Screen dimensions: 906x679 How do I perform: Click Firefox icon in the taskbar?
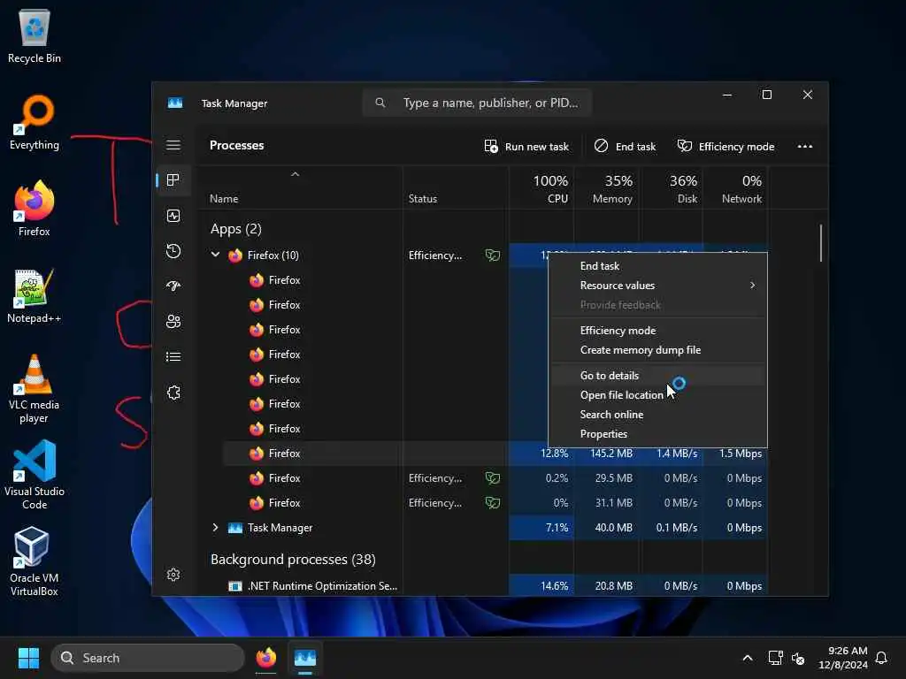pyautogui.click(x=266, y=658)
